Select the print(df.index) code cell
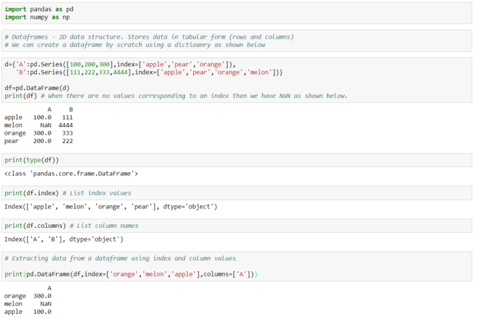 (236, 193)
